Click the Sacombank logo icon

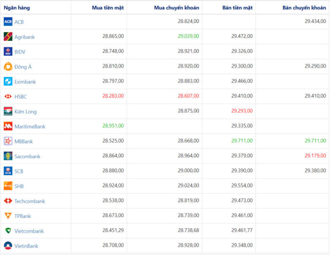[8, 156]
